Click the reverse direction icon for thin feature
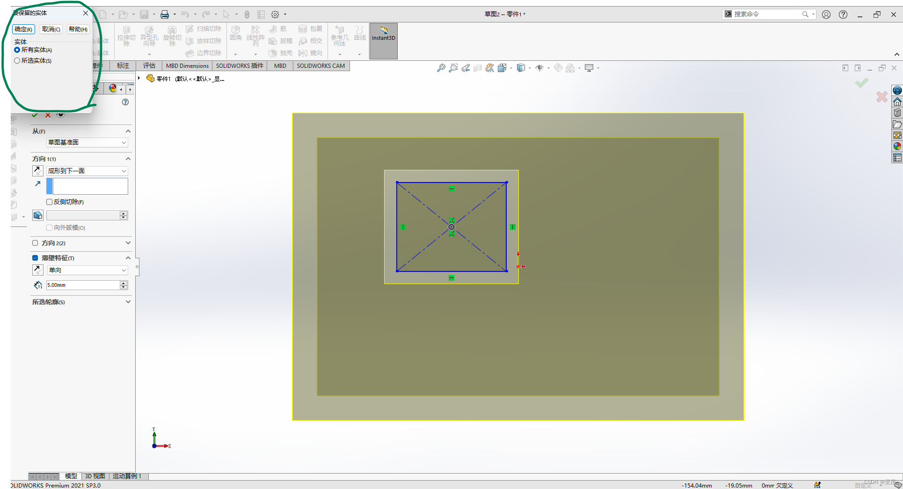The height and width of the screenshot is (489, 903). coord(38,270)
